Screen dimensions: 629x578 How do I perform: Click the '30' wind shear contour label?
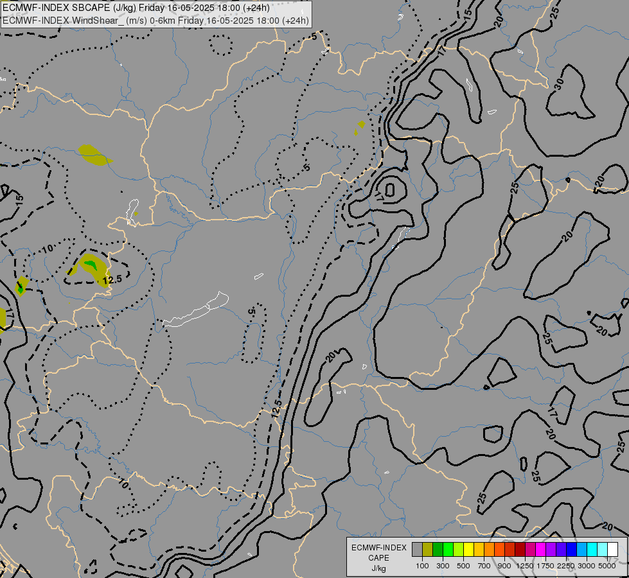pyautogui.click(x=559, y=84)
